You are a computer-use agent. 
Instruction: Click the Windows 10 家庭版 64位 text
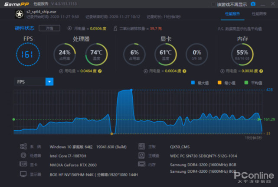(71, 147)
